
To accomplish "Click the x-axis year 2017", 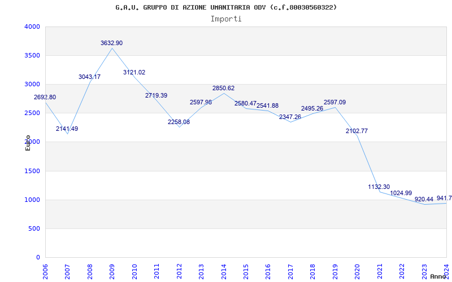I will tap(290, 271).
